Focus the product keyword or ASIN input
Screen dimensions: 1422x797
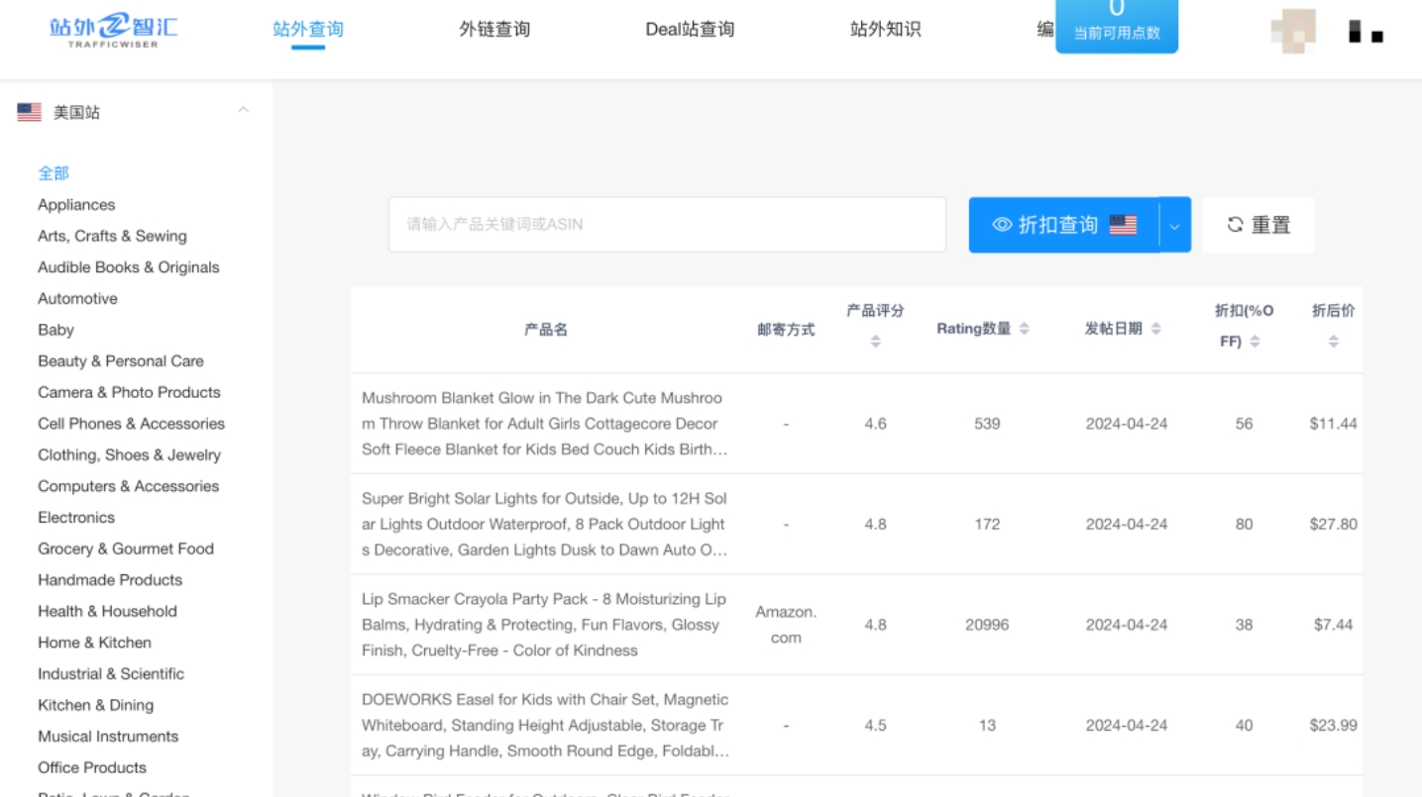(666, 225)
